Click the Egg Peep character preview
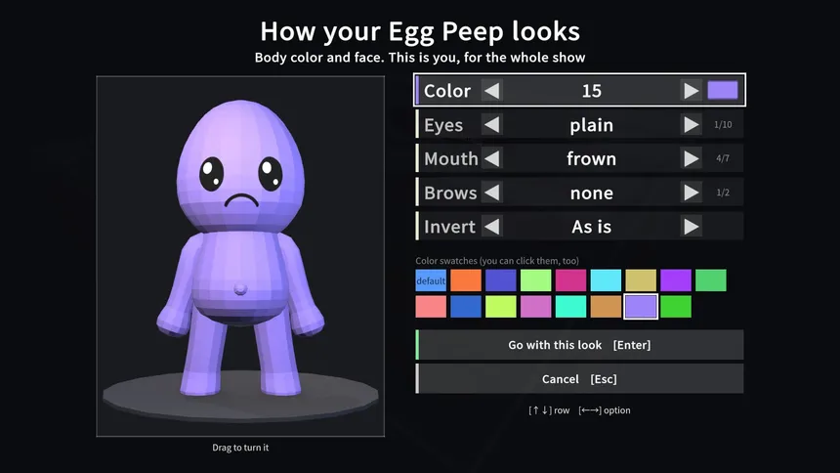This screenshot has height=473, width=840. tap(240, 256)
